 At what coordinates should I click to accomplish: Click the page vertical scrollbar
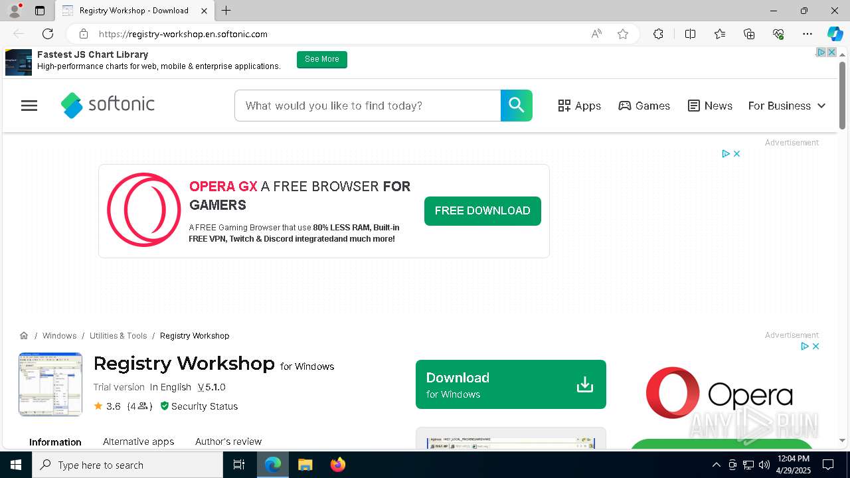[x=842, y=96]
